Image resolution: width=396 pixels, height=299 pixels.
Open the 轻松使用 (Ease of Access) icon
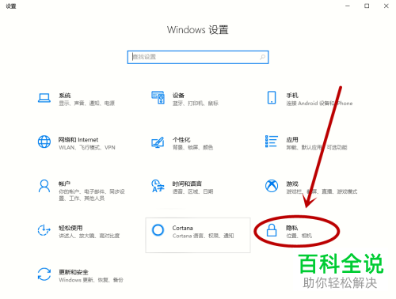pos(44,230)
